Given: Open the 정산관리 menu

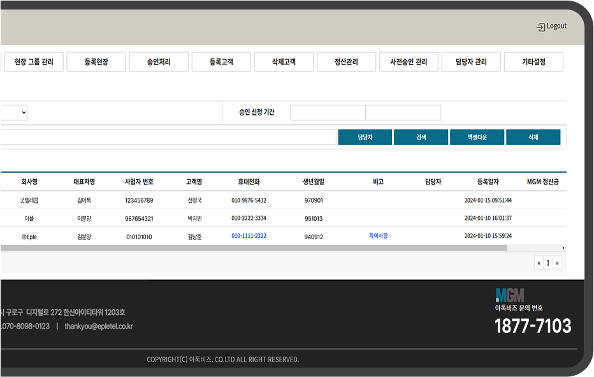Looking at the screenshot, I should 346,62.
